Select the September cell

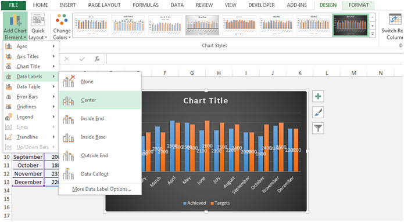click(28, 157)
